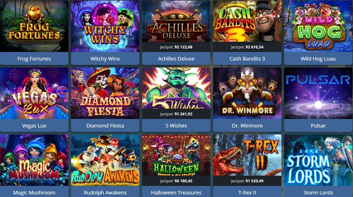Select Diamond Fiesta slot artwork
This screenshot has height=197, width=353.
point(105,93)
